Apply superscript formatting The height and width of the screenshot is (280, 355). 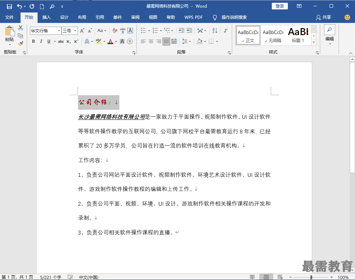[x=76, y=41]
